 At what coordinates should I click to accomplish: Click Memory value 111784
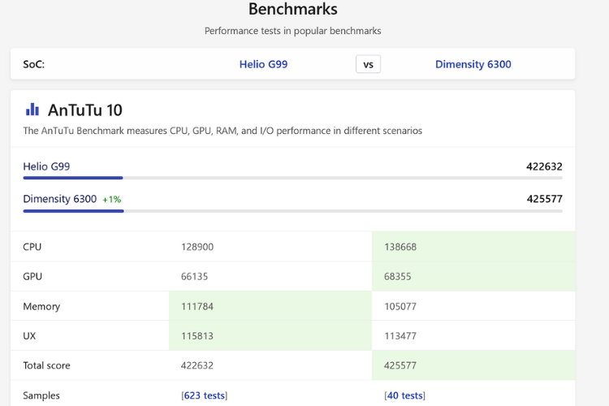[x=197, y=307]
